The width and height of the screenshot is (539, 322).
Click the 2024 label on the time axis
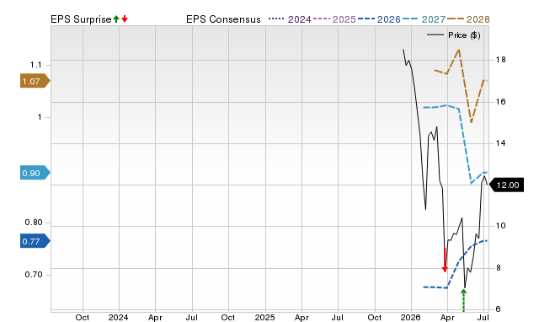[x=118, y=317]
